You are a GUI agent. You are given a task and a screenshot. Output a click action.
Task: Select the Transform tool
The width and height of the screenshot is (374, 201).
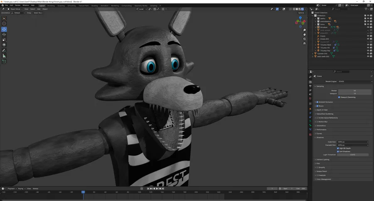tap(4, 45)
